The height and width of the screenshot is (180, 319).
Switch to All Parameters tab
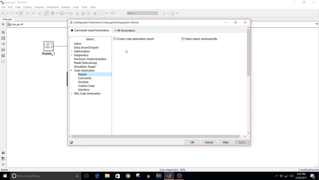(x=125, y=30)
